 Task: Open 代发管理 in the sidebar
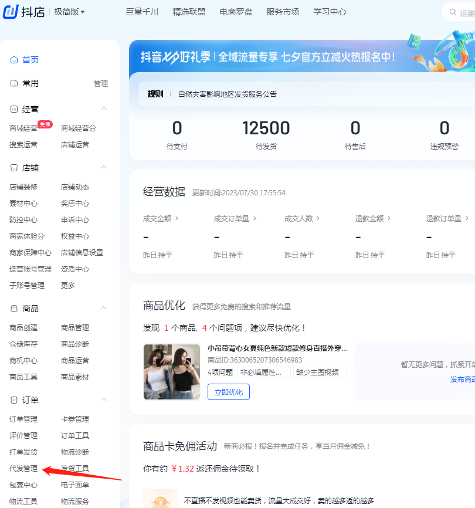pos(23,469)
